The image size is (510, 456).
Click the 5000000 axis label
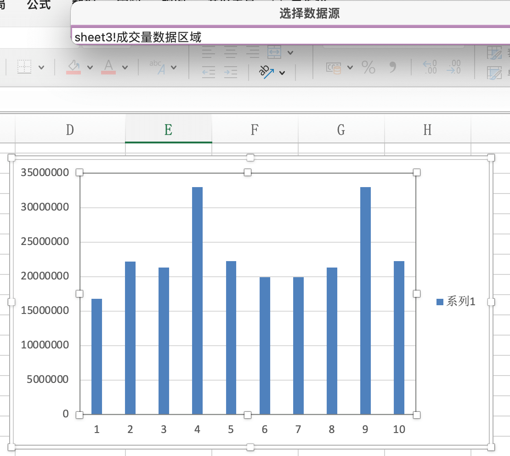[47, 379]
